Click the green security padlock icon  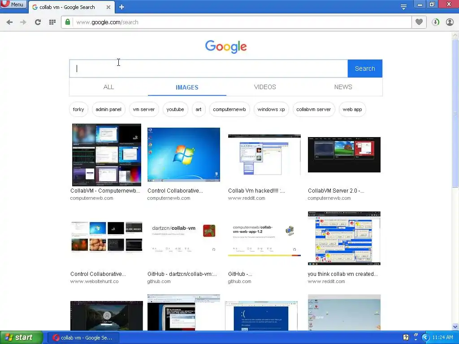click(68, 22)
